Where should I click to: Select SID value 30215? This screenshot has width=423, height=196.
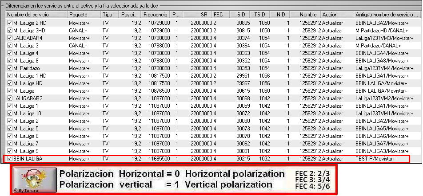(x=243, y=159)
